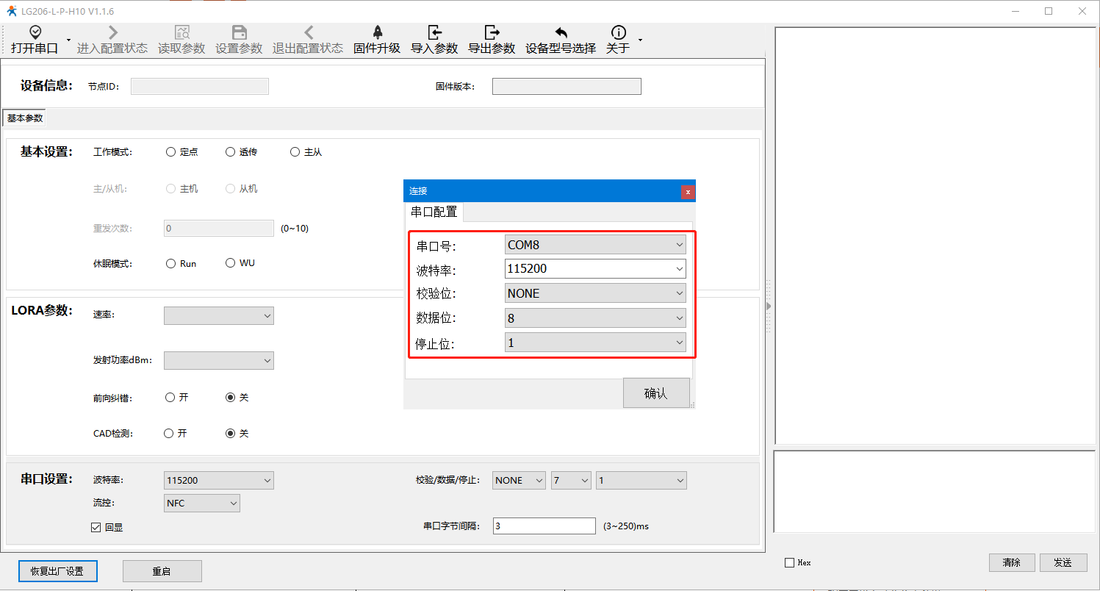Select WU sleep mode option
This screenshot has height=591, width=1100.
point(231,263)
